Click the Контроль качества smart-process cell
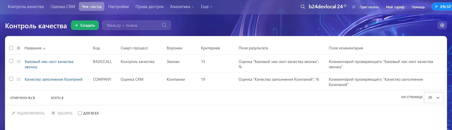Viewport: 452px width, 130px height. coord(137,62)
